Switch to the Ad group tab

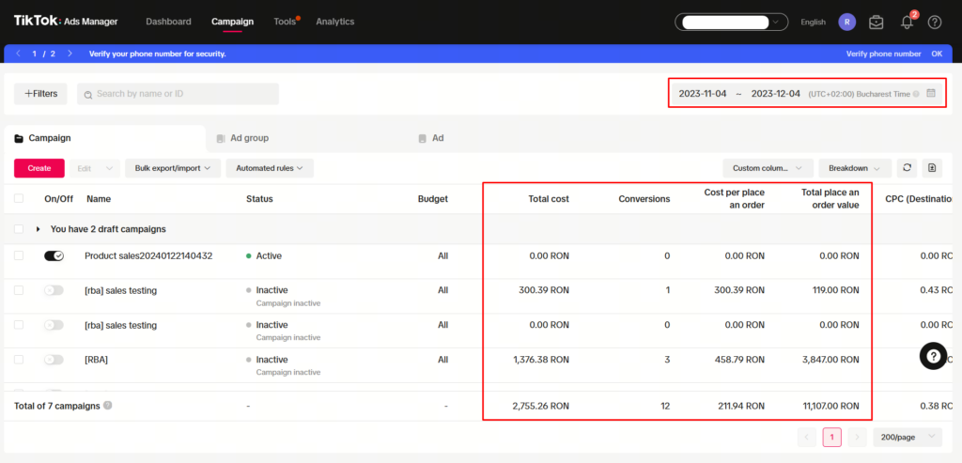[243, 139]
